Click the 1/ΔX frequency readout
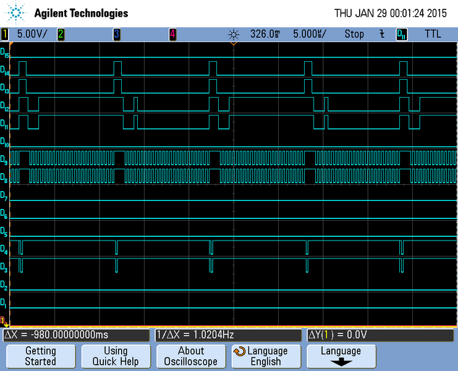Viewport: 458px width, 371px height. 227,335
